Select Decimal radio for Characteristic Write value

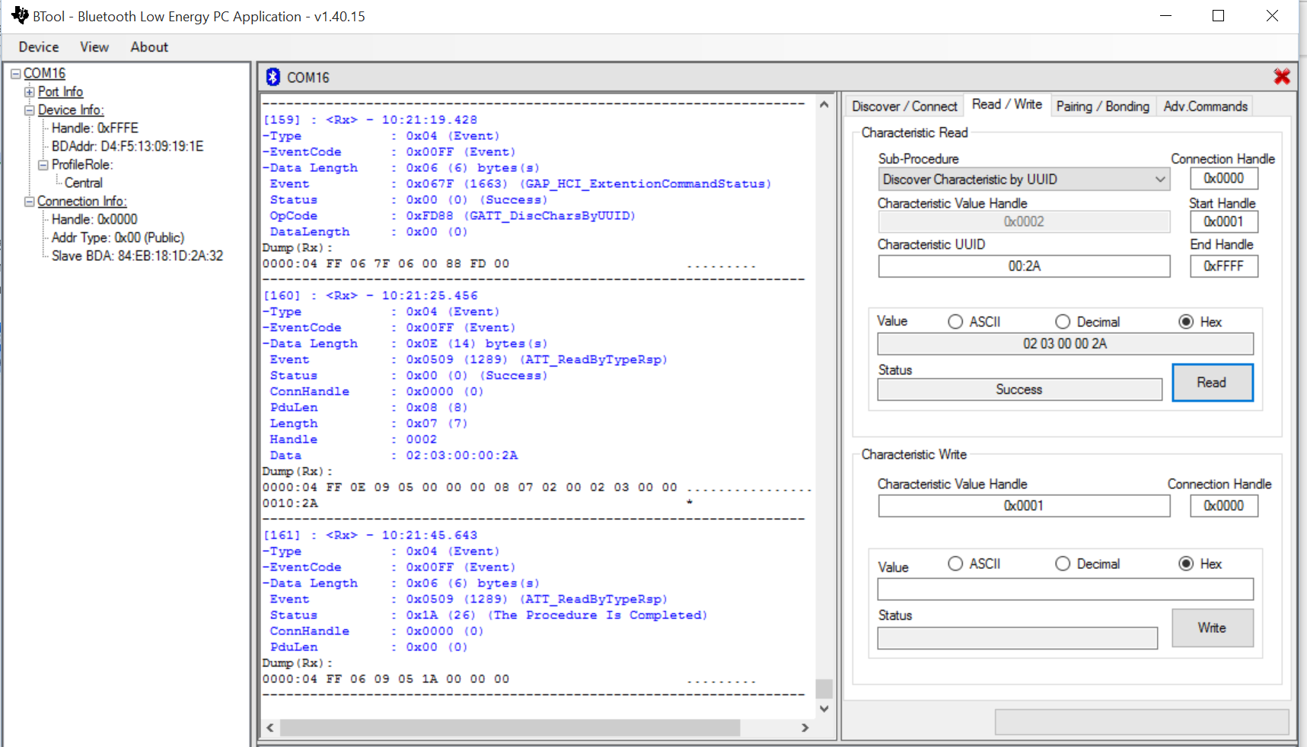click(1063, 564)
